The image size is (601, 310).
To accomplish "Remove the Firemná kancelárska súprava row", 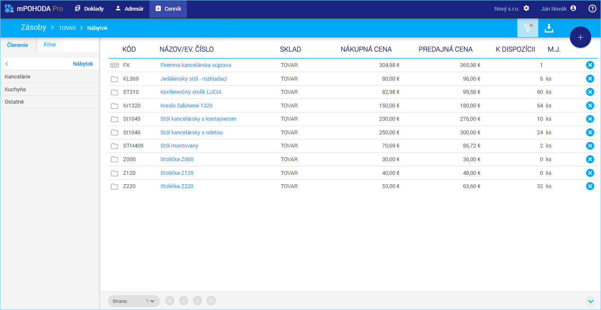I will pyautogui.click(x=590, y=65).
